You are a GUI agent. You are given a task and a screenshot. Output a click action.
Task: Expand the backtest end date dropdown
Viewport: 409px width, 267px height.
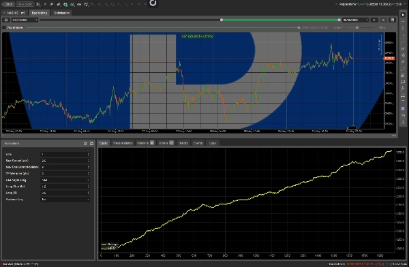click(355, 20)
